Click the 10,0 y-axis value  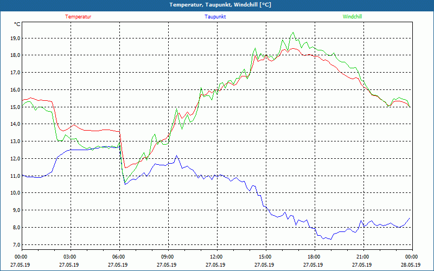(15, 193)
